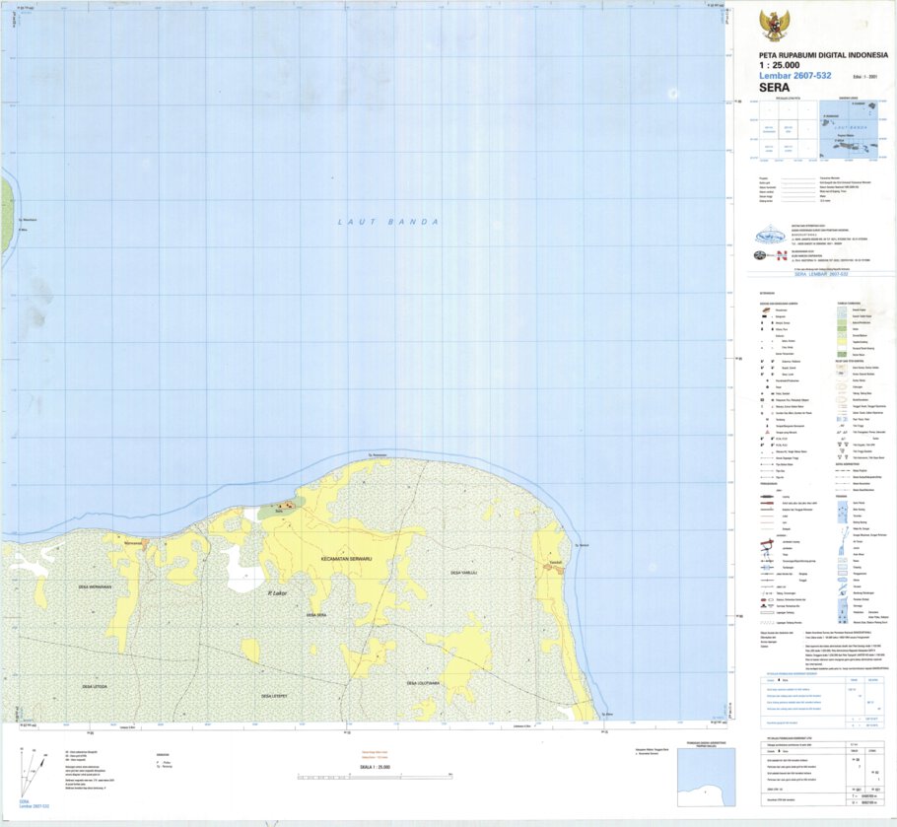The width and height of the screenshot is (897, 827).
Task: Click the yellow land-cover color swatch in legend
Action: point(842,341)
